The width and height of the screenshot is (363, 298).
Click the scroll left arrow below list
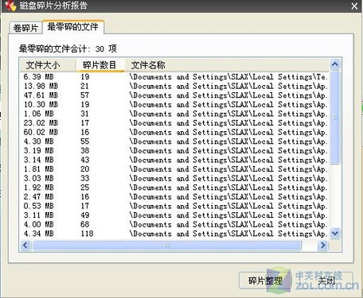click(25, 246)
